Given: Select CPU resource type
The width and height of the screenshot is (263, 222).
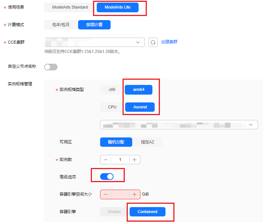Looking at the screenshot, I should coord(112,107).
